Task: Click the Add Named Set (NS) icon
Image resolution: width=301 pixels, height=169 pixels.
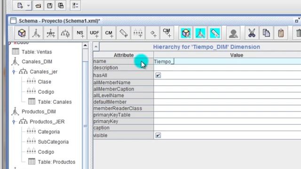Action: click(80, 33)
